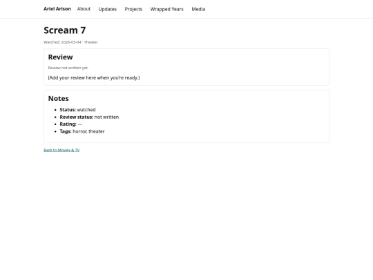Select the Watched date and Theater line
The height and width of the screenshot is (280, 373).
click(70, 42)
